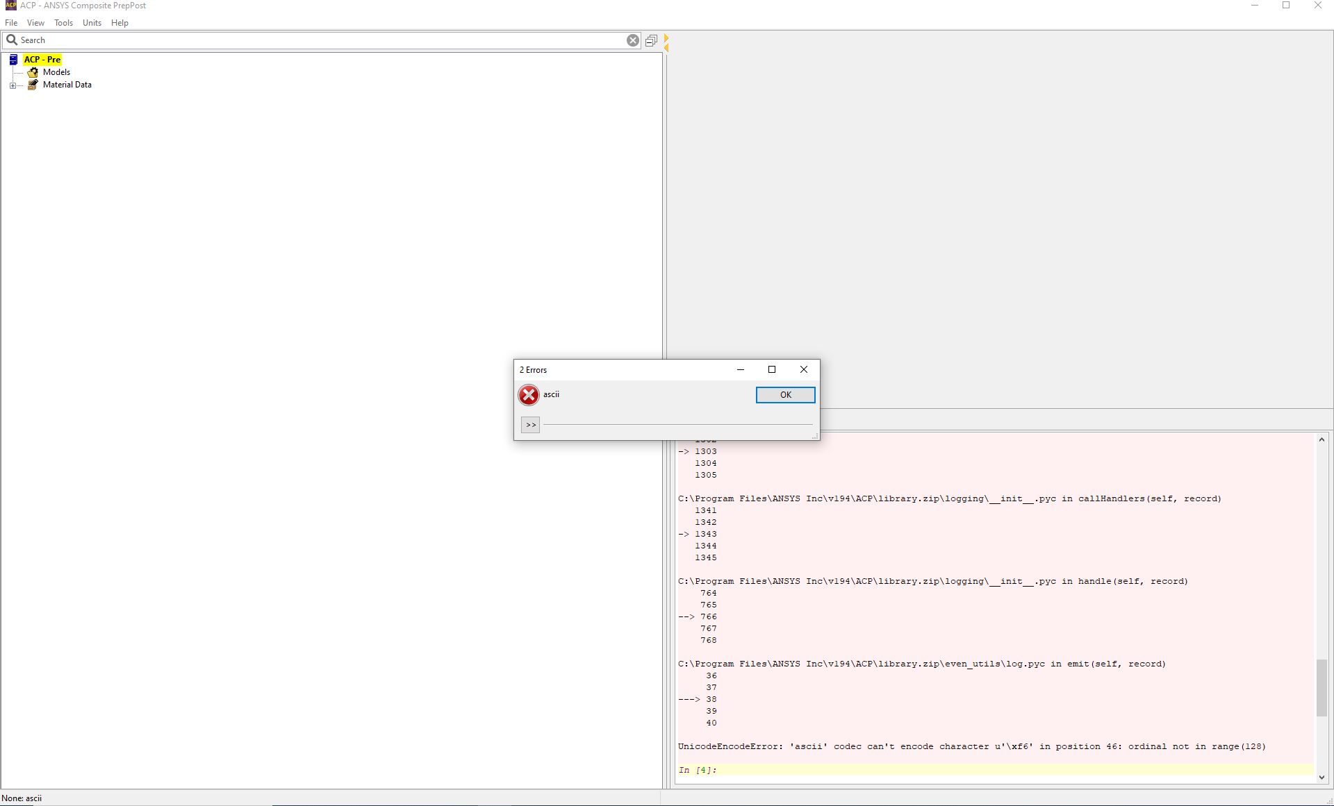Click the collapse-all tree icon
This screenshot has width=1334, height=806.
coord(651,41)
